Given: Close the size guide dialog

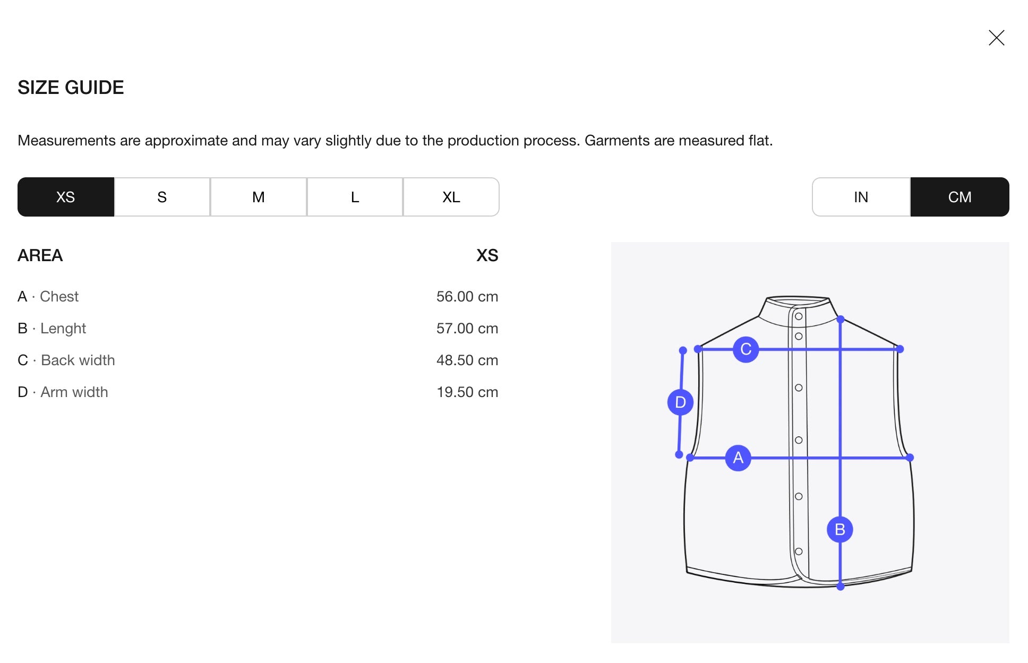Looking at the screenshot, I should pyautogui.click(x=996, y=38).
